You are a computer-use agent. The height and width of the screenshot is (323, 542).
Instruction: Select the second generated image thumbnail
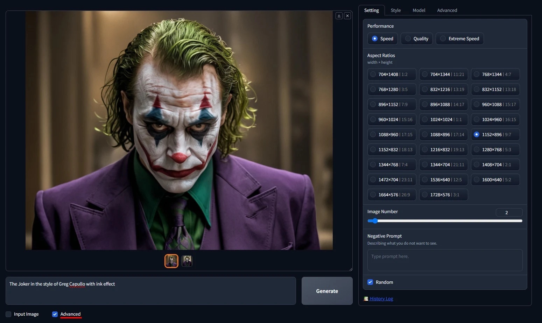tap(187, 261)
